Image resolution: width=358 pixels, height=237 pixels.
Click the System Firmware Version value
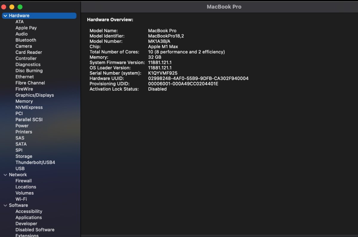[160, 63]
